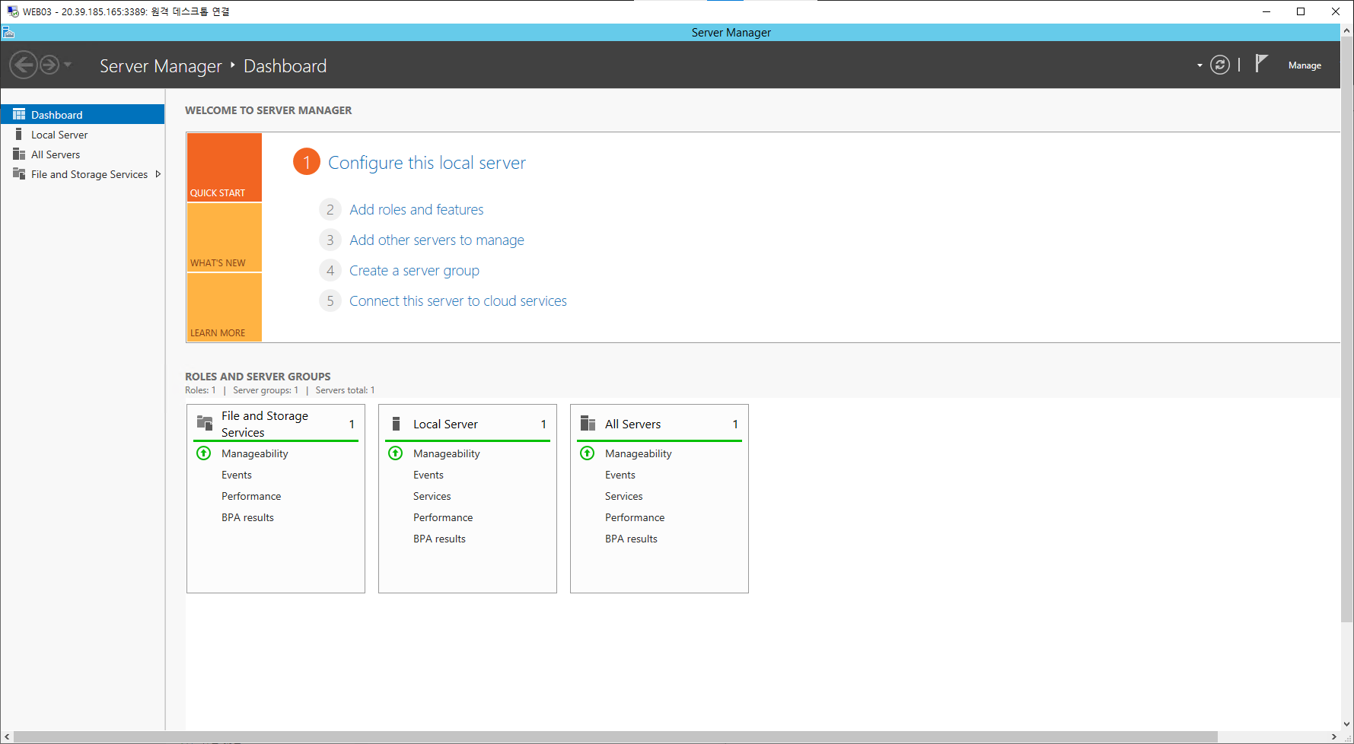This screenshot has height=744, width=1354.
Task: Open BPA results in Local Server tile
Action: pyautogui.click(x=439, y=539)
